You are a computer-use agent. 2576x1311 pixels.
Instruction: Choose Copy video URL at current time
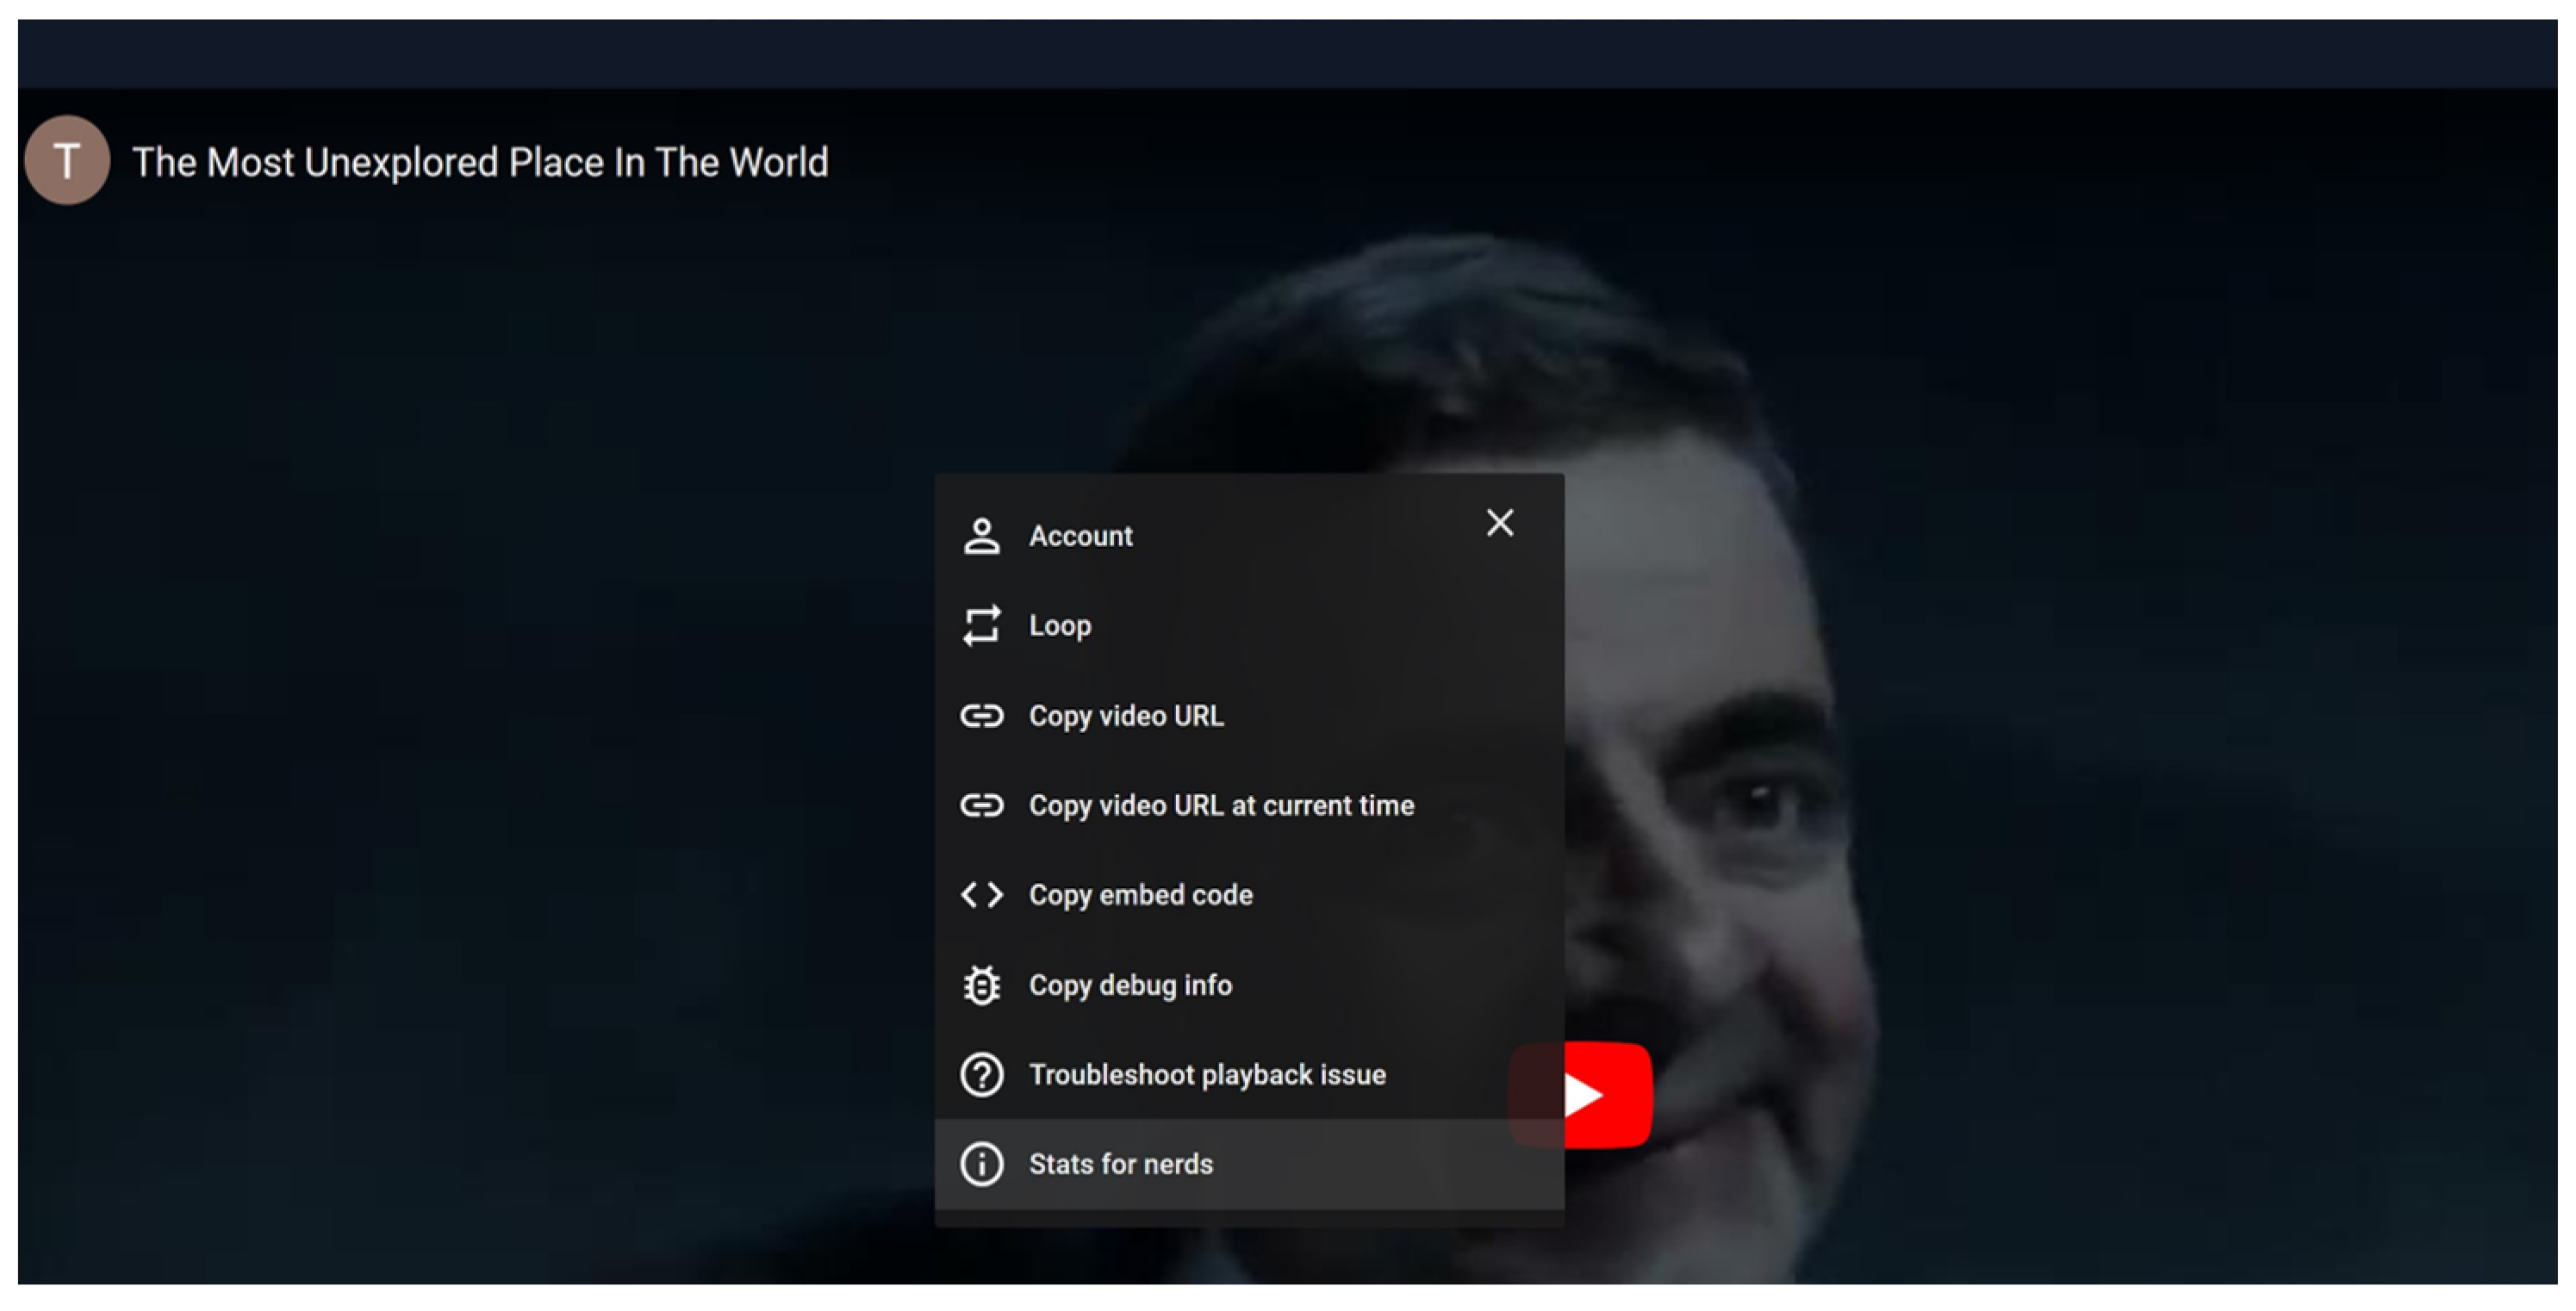(1221, 805)
